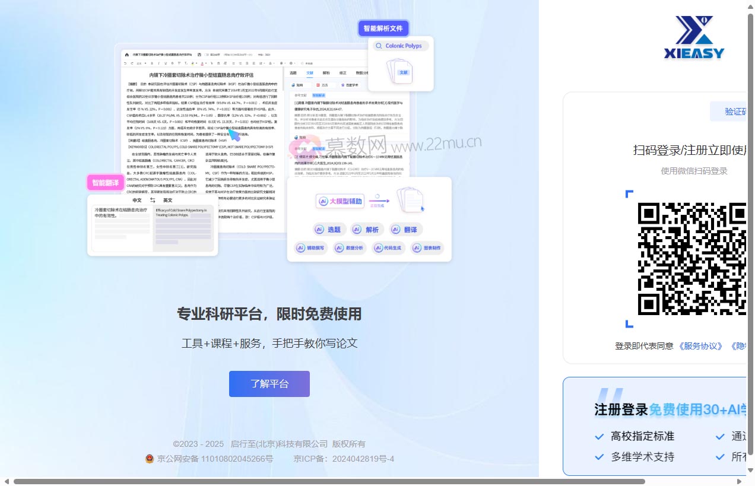Open the 《服务协议》 link

[x=701, y=346]
